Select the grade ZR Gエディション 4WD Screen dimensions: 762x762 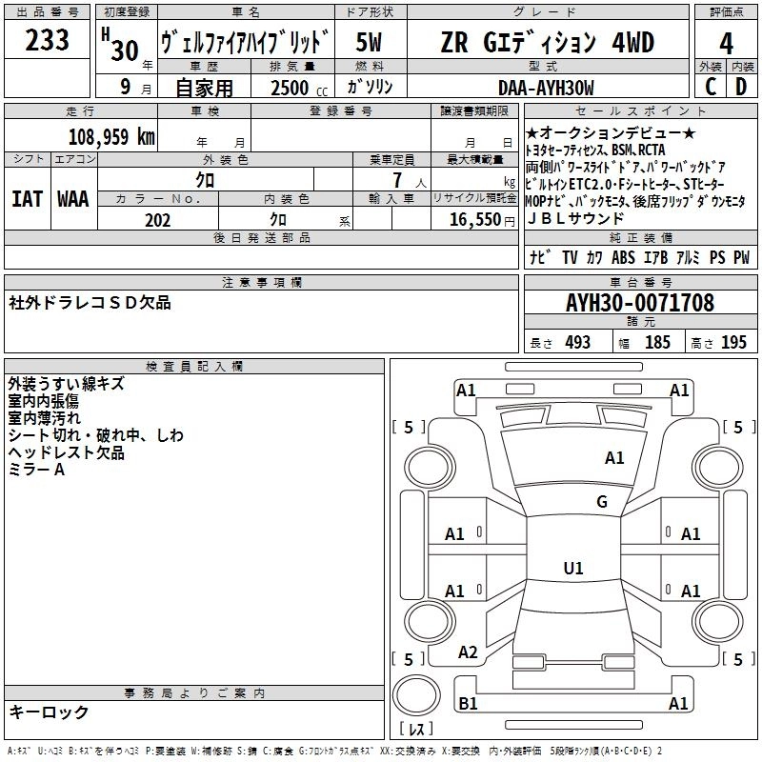pos(547,42)
